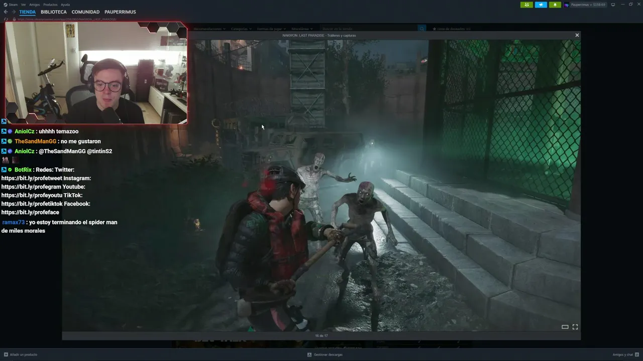Switch to the COMUNIDAD tab

tap(85, 12)
